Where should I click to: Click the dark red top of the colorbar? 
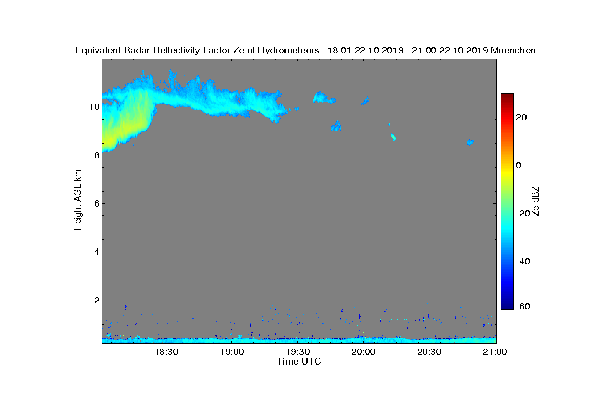507,97
